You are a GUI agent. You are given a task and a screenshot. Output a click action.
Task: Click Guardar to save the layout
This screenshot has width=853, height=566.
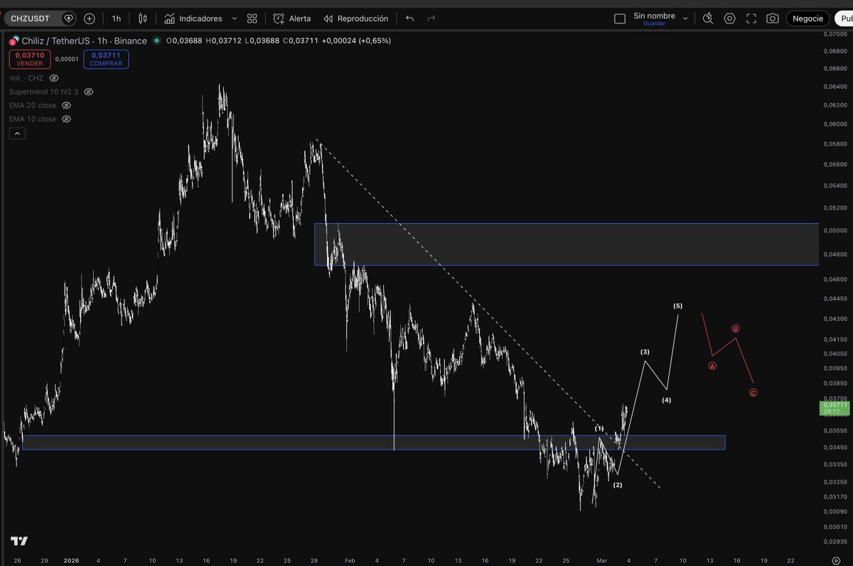[x=654, y=23]
